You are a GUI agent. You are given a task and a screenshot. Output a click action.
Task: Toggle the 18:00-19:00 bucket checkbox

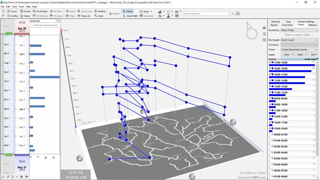270,68
